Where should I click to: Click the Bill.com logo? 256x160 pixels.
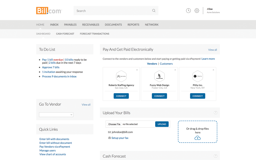[x=49, y=11]
